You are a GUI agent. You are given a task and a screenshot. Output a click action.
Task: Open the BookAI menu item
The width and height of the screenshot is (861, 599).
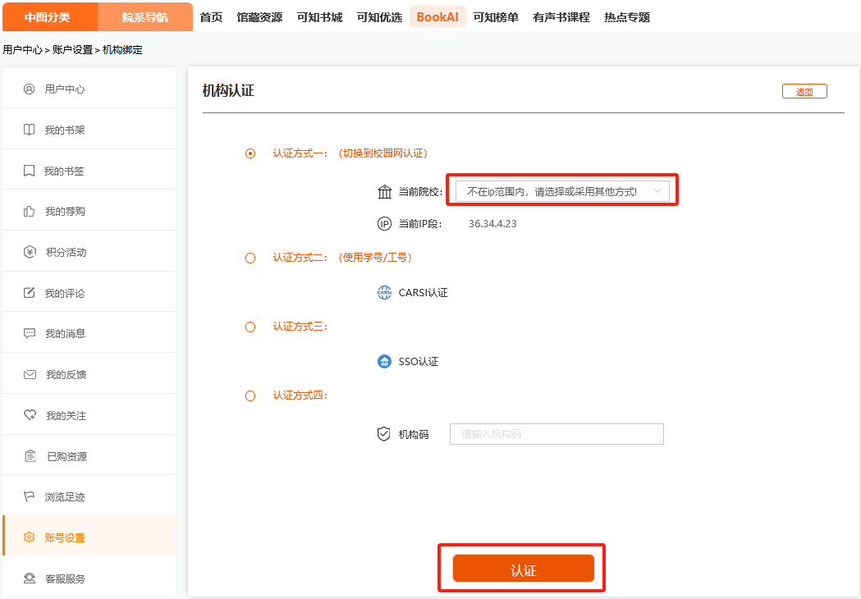click(438, 17)
